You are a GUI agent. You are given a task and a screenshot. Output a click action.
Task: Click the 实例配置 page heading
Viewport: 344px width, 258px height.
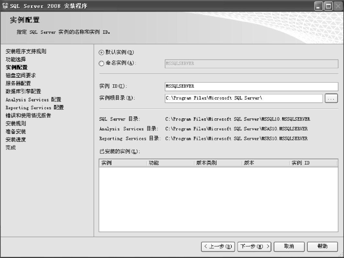click(x=25, y=20)
